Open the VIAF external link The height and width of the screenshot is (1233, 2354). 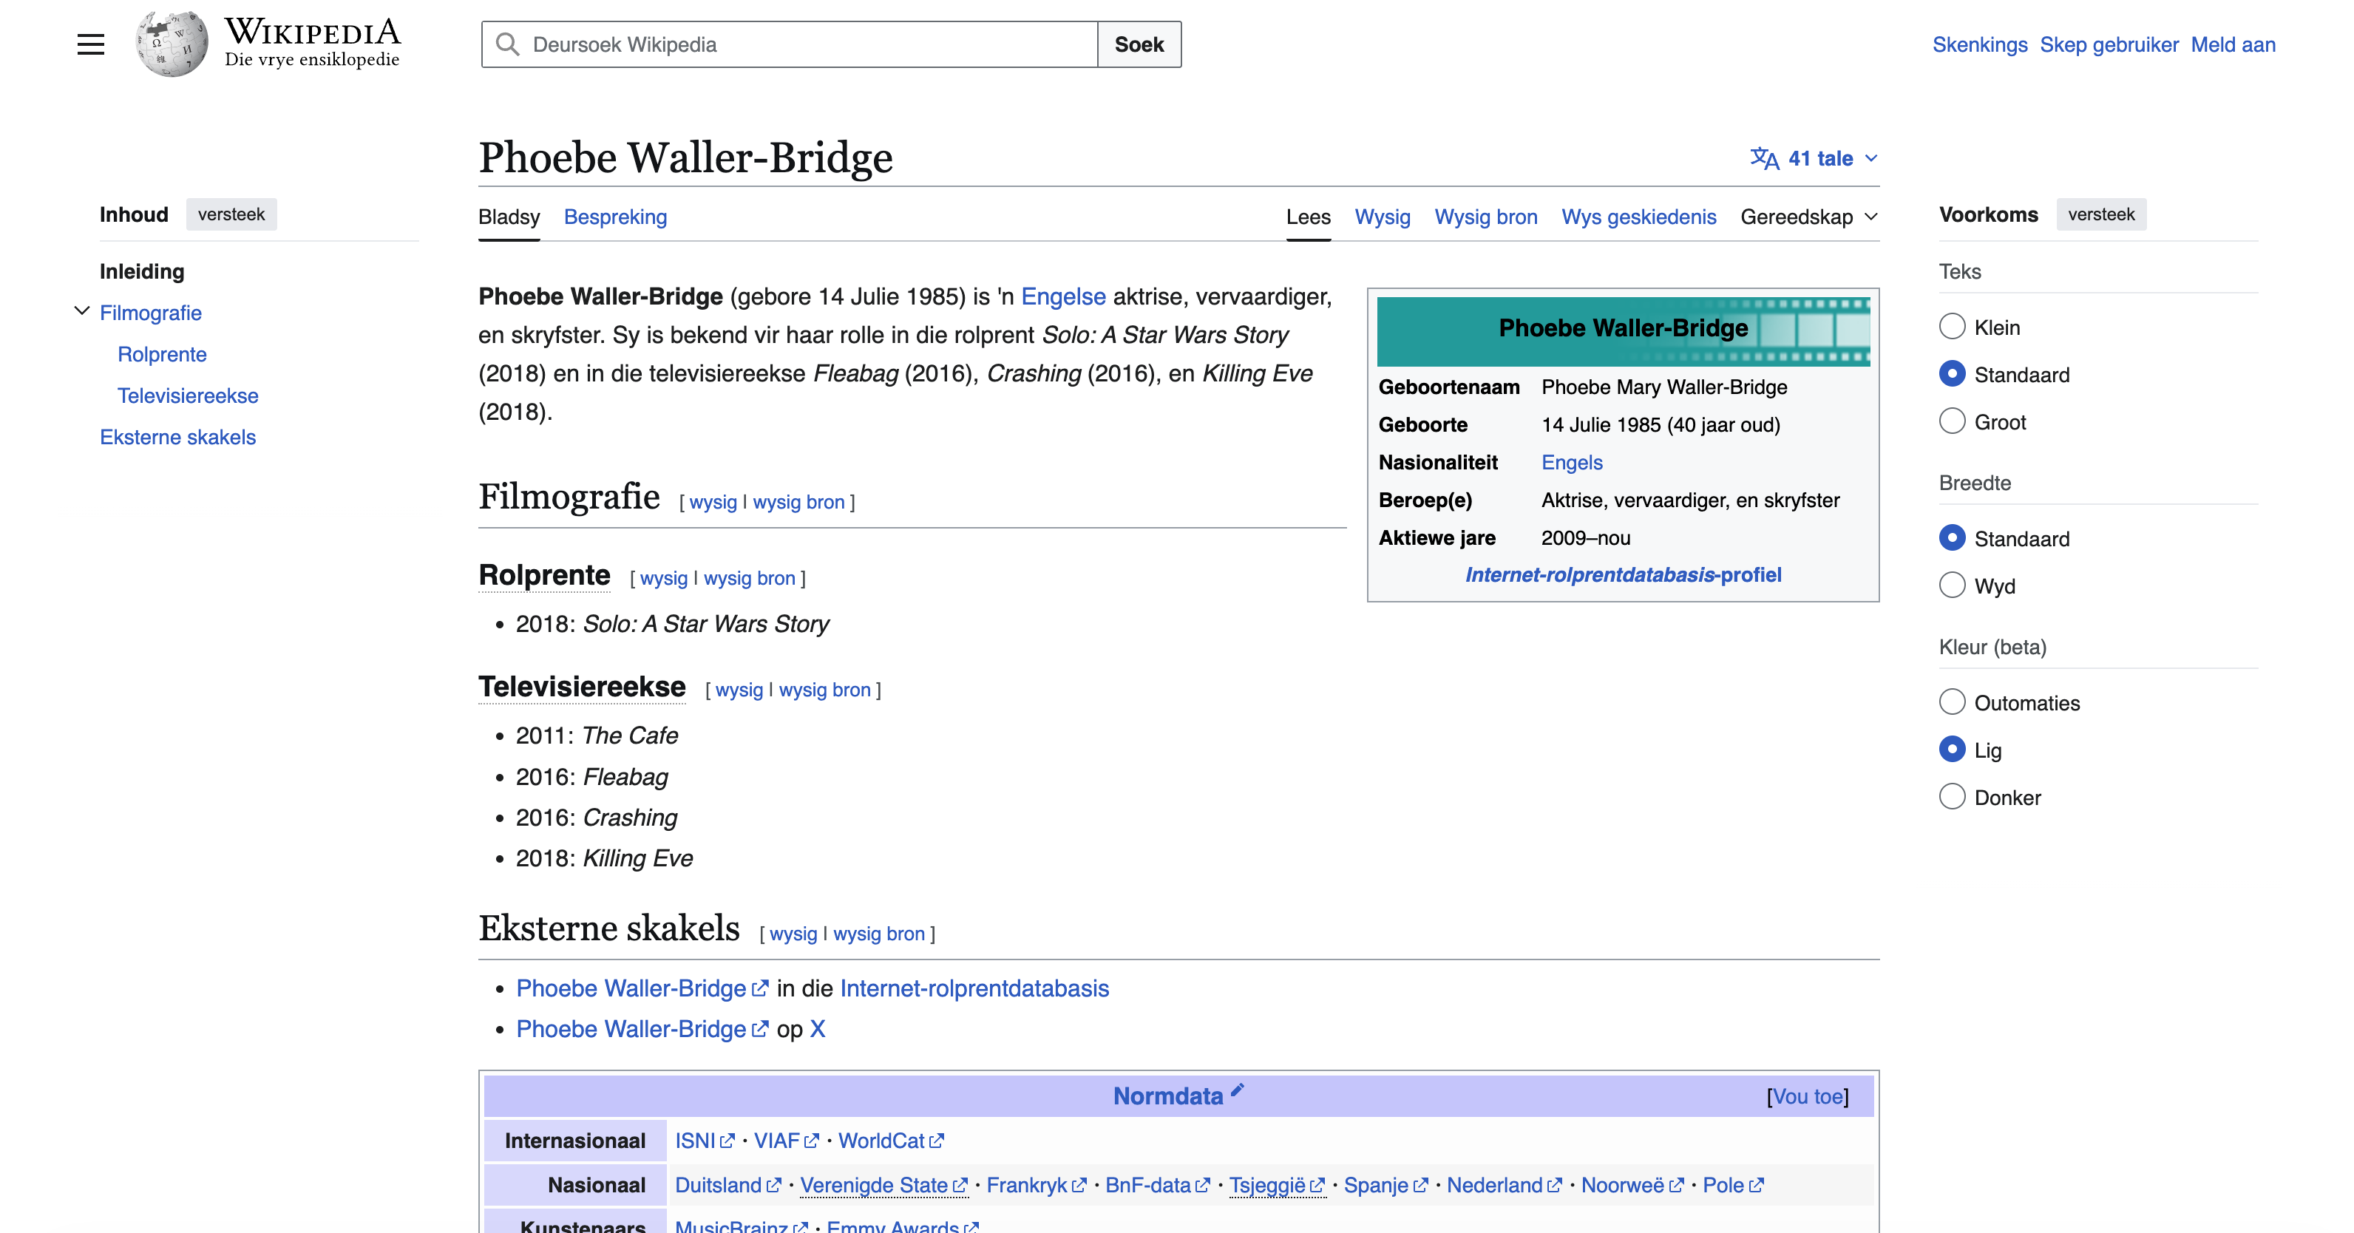point(786,1140)
